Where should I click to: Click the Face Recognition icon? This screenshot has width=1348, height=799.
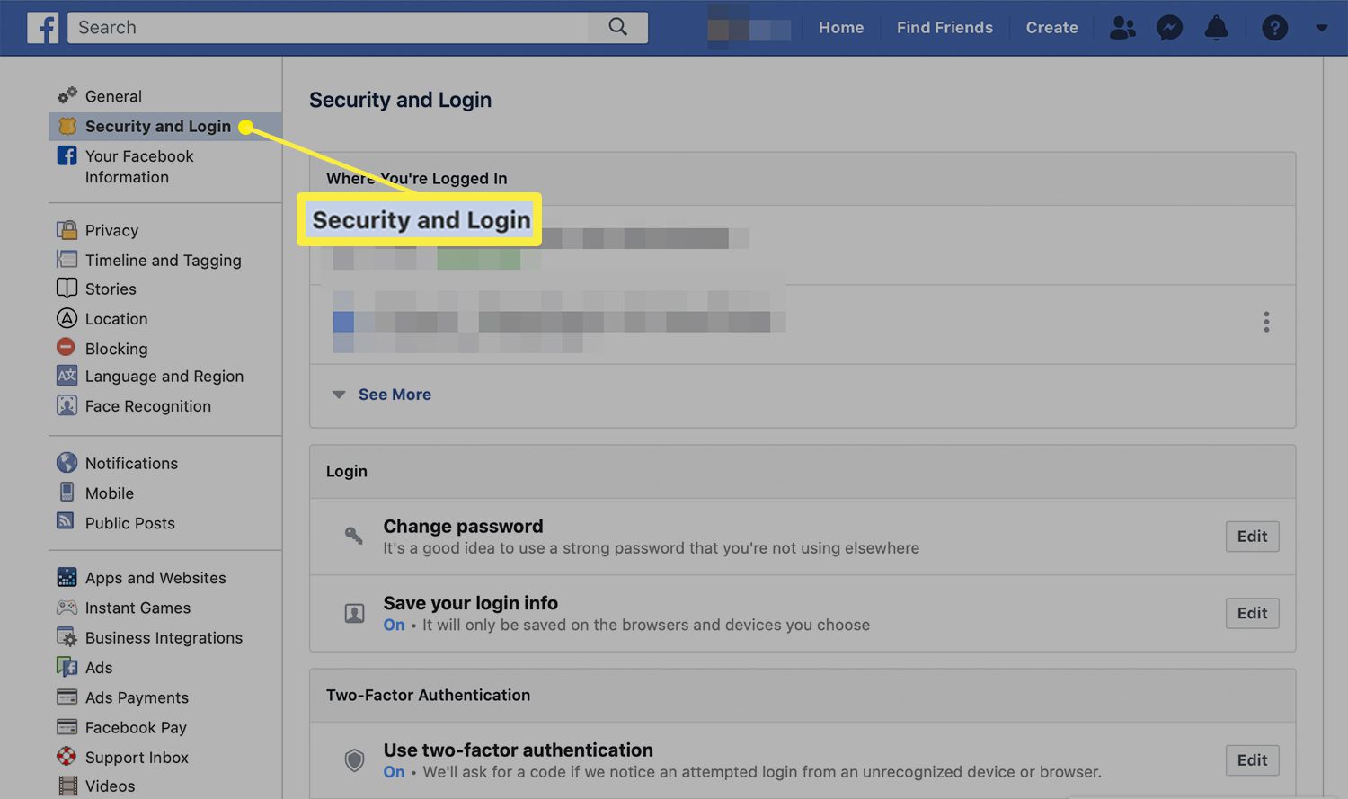[67, 405]
